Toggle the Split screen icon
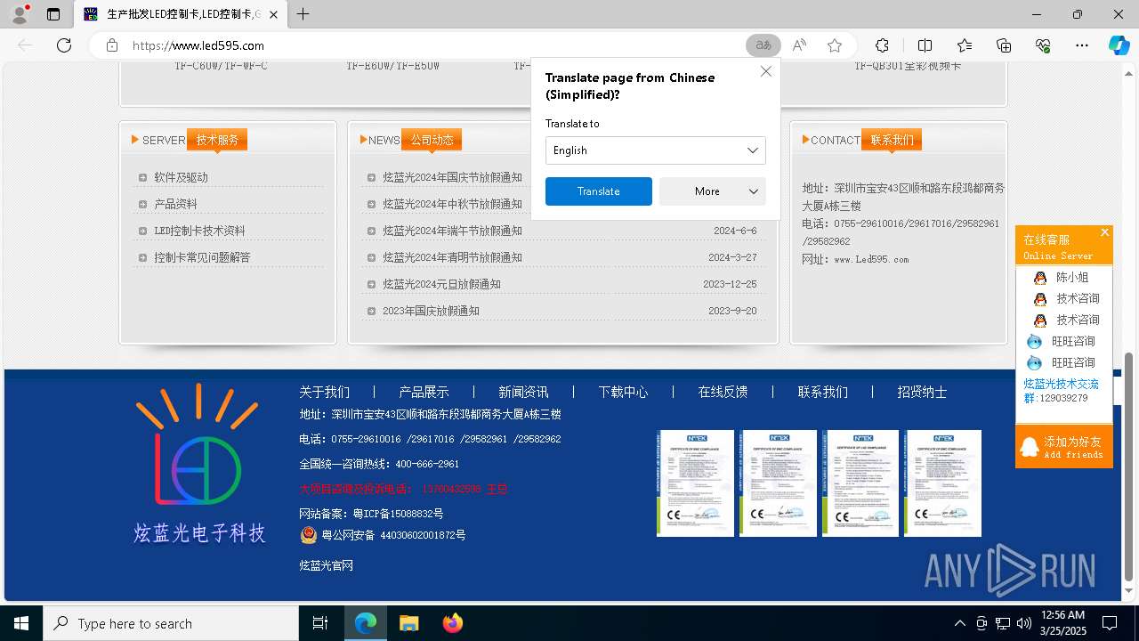1139x641 pixels. (x=925, y=45)
